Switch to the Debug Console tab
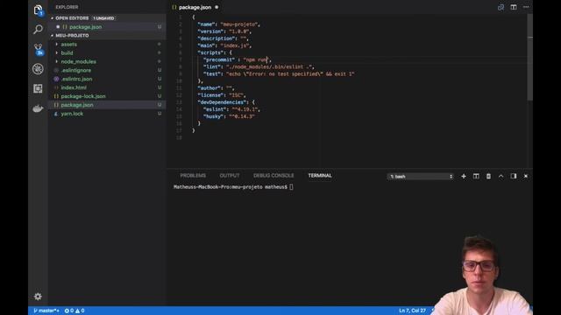Viewport: 561px width, 315px height. (x=273, y=175)
